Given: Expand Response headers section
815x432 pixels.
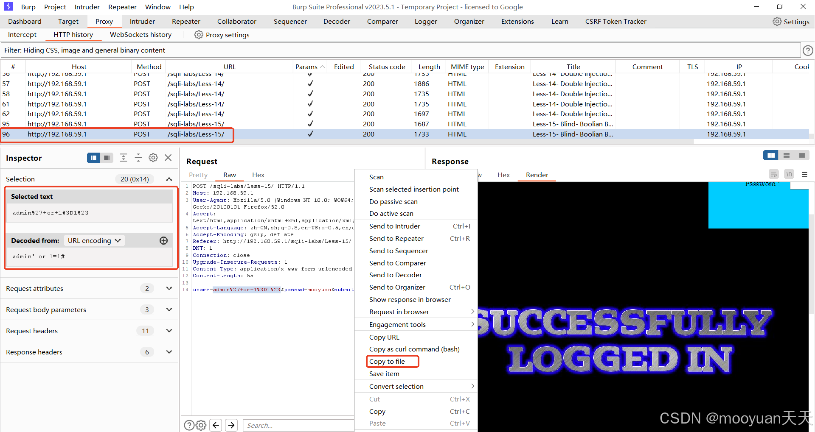Looking at the screenshot, I should coord(169,352).
